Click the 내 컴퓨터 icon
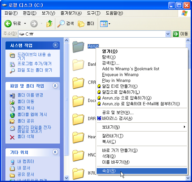This screenshot has height=182, width=192. coord(12,162)
